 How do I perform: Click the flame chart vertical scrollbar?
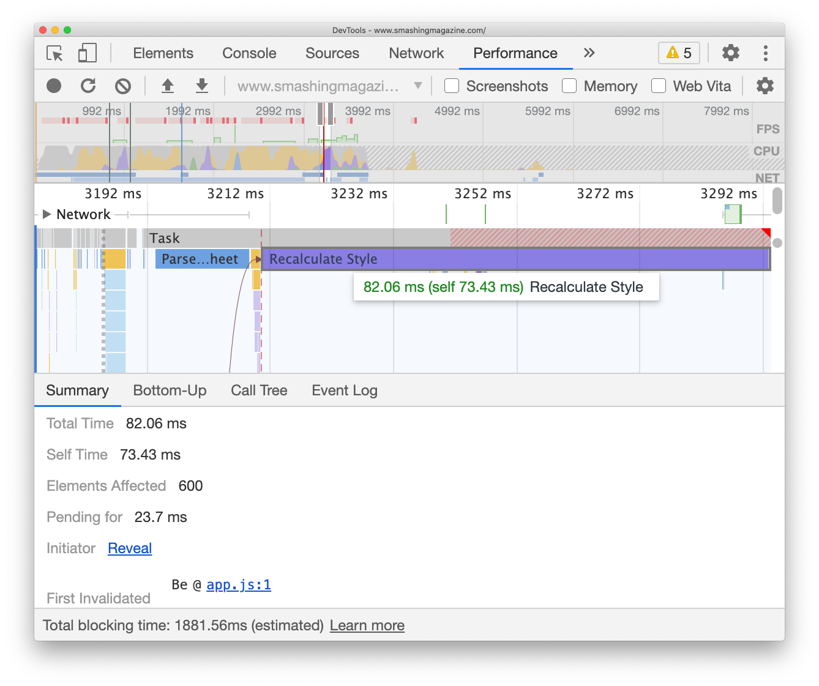point(777,201)
